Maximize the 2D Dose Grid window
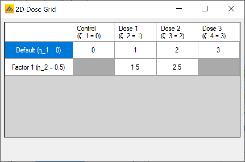This screenshot has height=162, width=245. tap(205, 9)
